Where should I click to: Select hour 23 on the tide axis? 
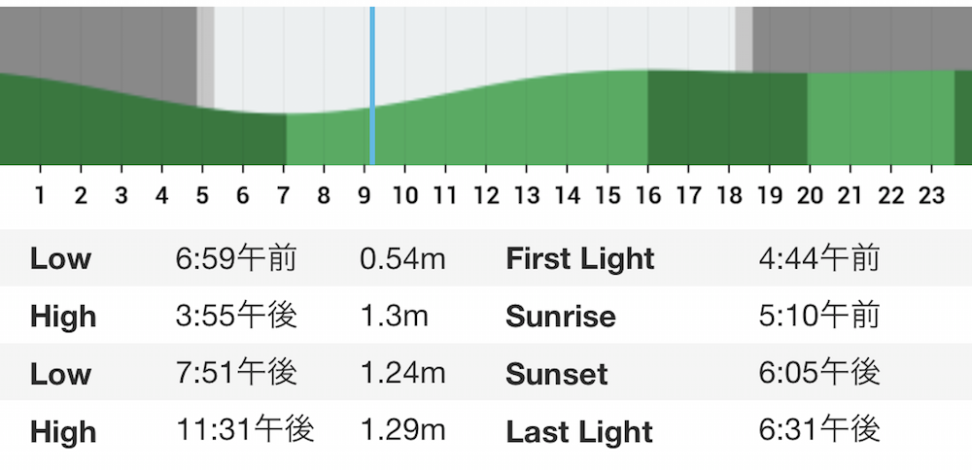[931, 196]
